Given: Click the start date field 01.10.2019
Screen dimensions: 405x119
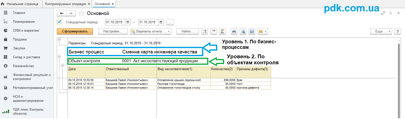Looking at the screenshot, I should pos(115,22).
